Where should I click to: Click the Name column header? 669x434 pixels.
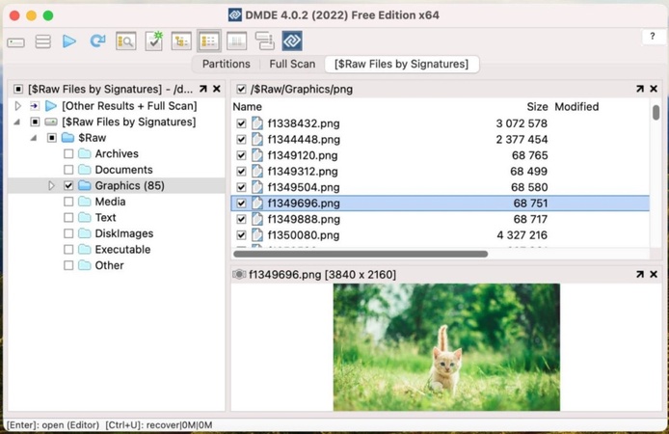click(x=248, y=107)
